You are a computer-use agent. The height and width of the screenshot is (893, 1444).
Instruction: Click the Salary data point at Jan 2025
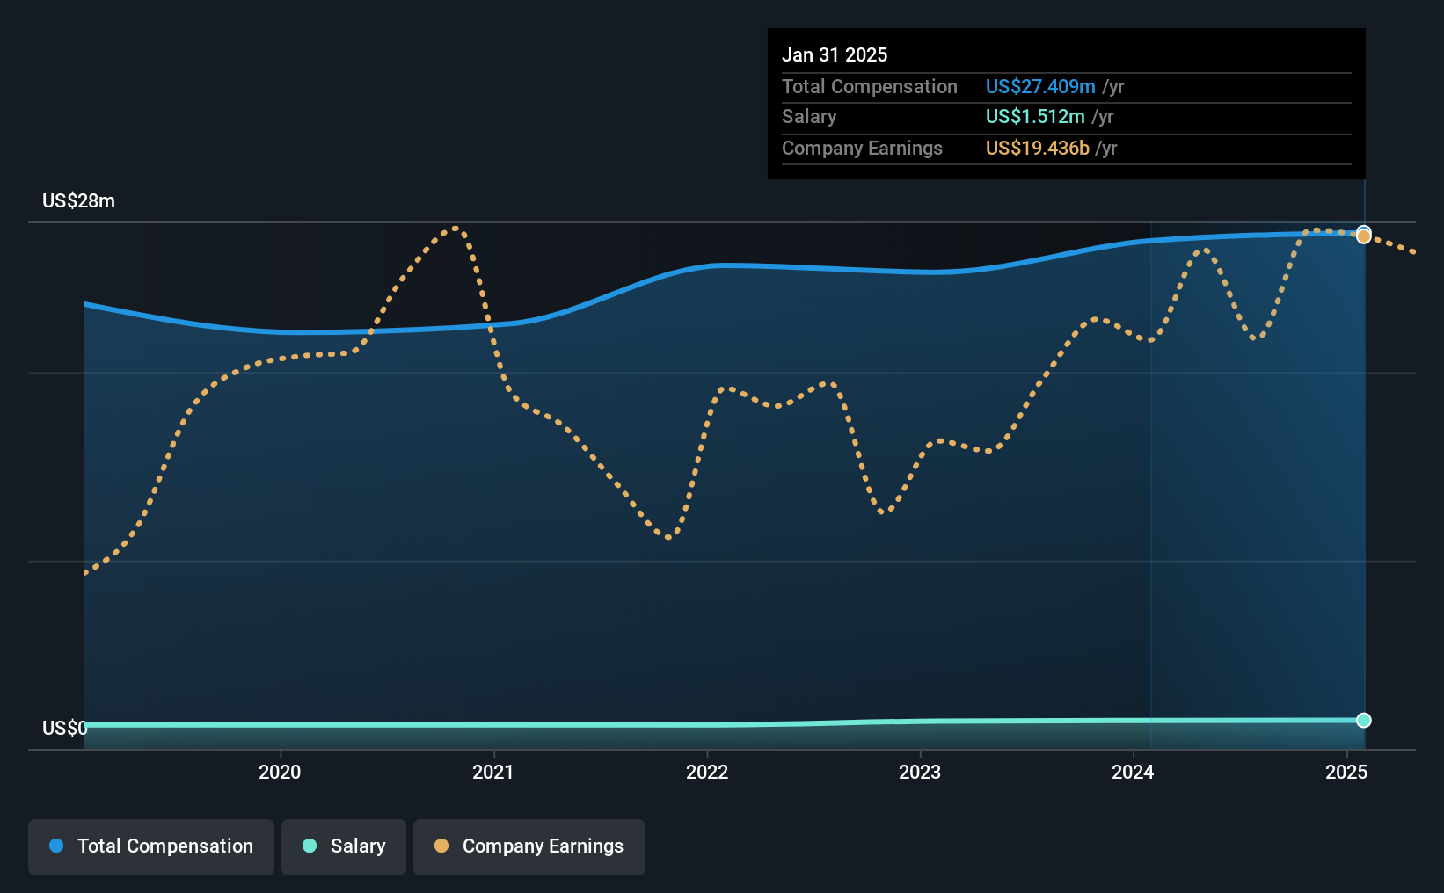(1363, 721)
